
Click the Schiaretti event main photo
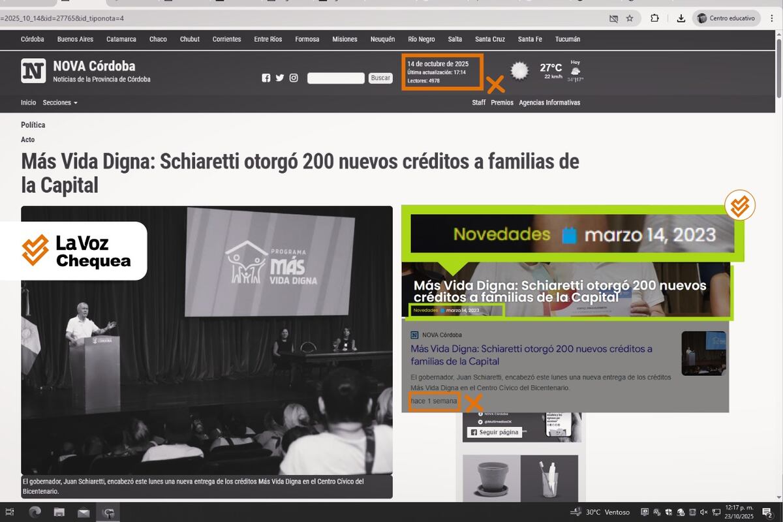pyautogui.click(x=207, y=341)
